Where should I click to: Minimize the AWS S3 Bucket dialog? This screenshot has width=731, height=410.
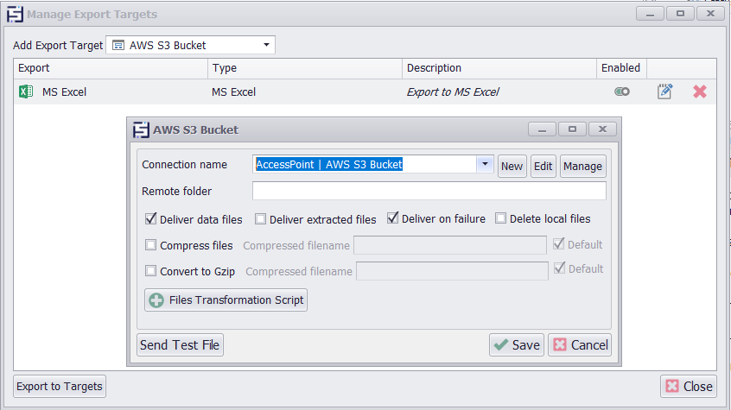point(542,129)
